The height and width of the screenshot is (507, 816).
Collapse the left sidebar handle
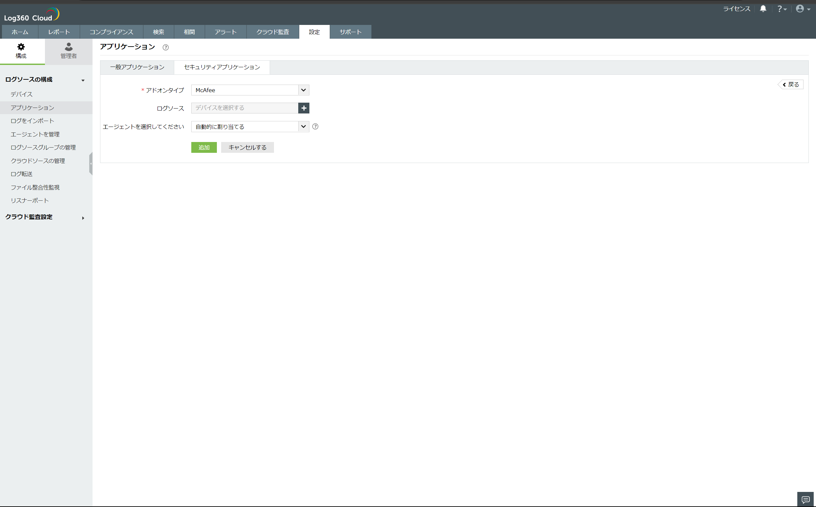91,164
